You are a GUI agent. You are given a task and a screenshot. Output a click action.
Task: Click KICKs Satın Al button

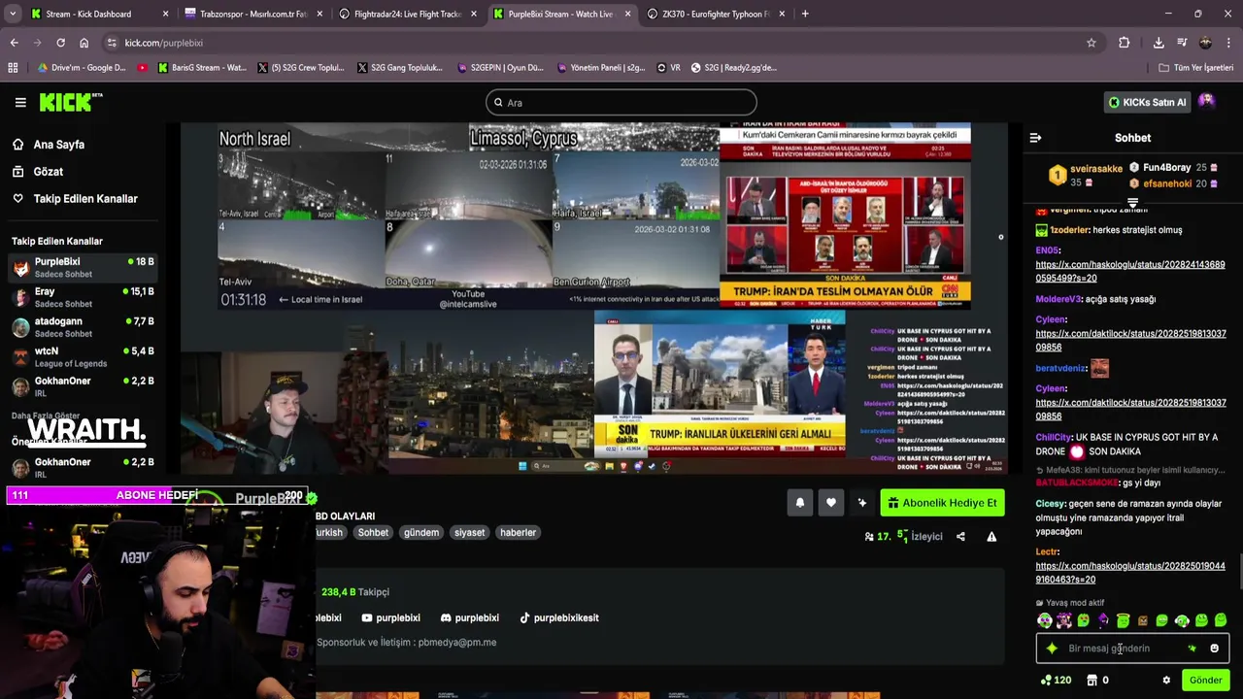coord(1148,102)
